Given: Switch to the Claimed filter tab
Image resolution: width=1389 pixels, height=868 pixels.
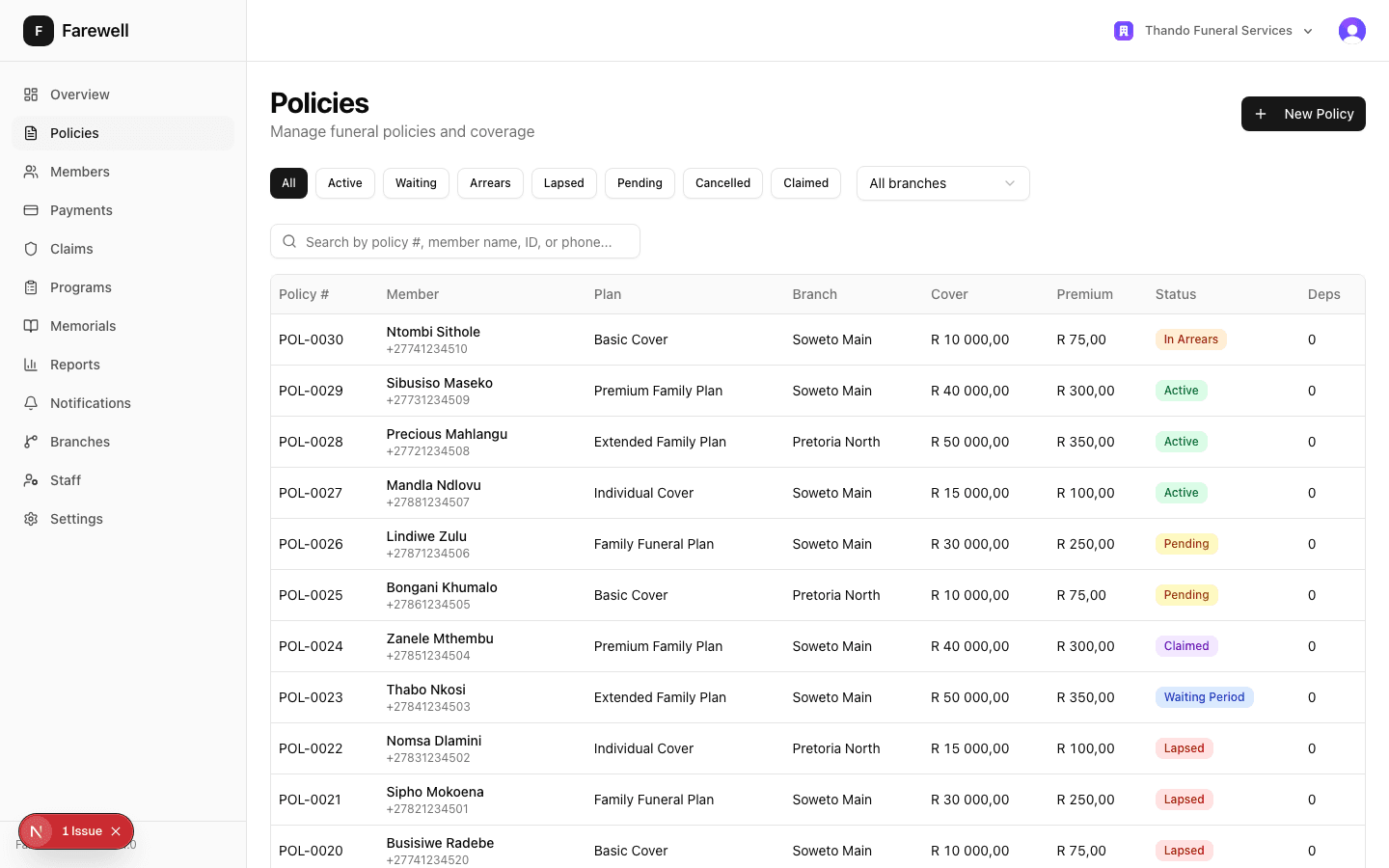Looking at the screenshot, I should point(805,183).
